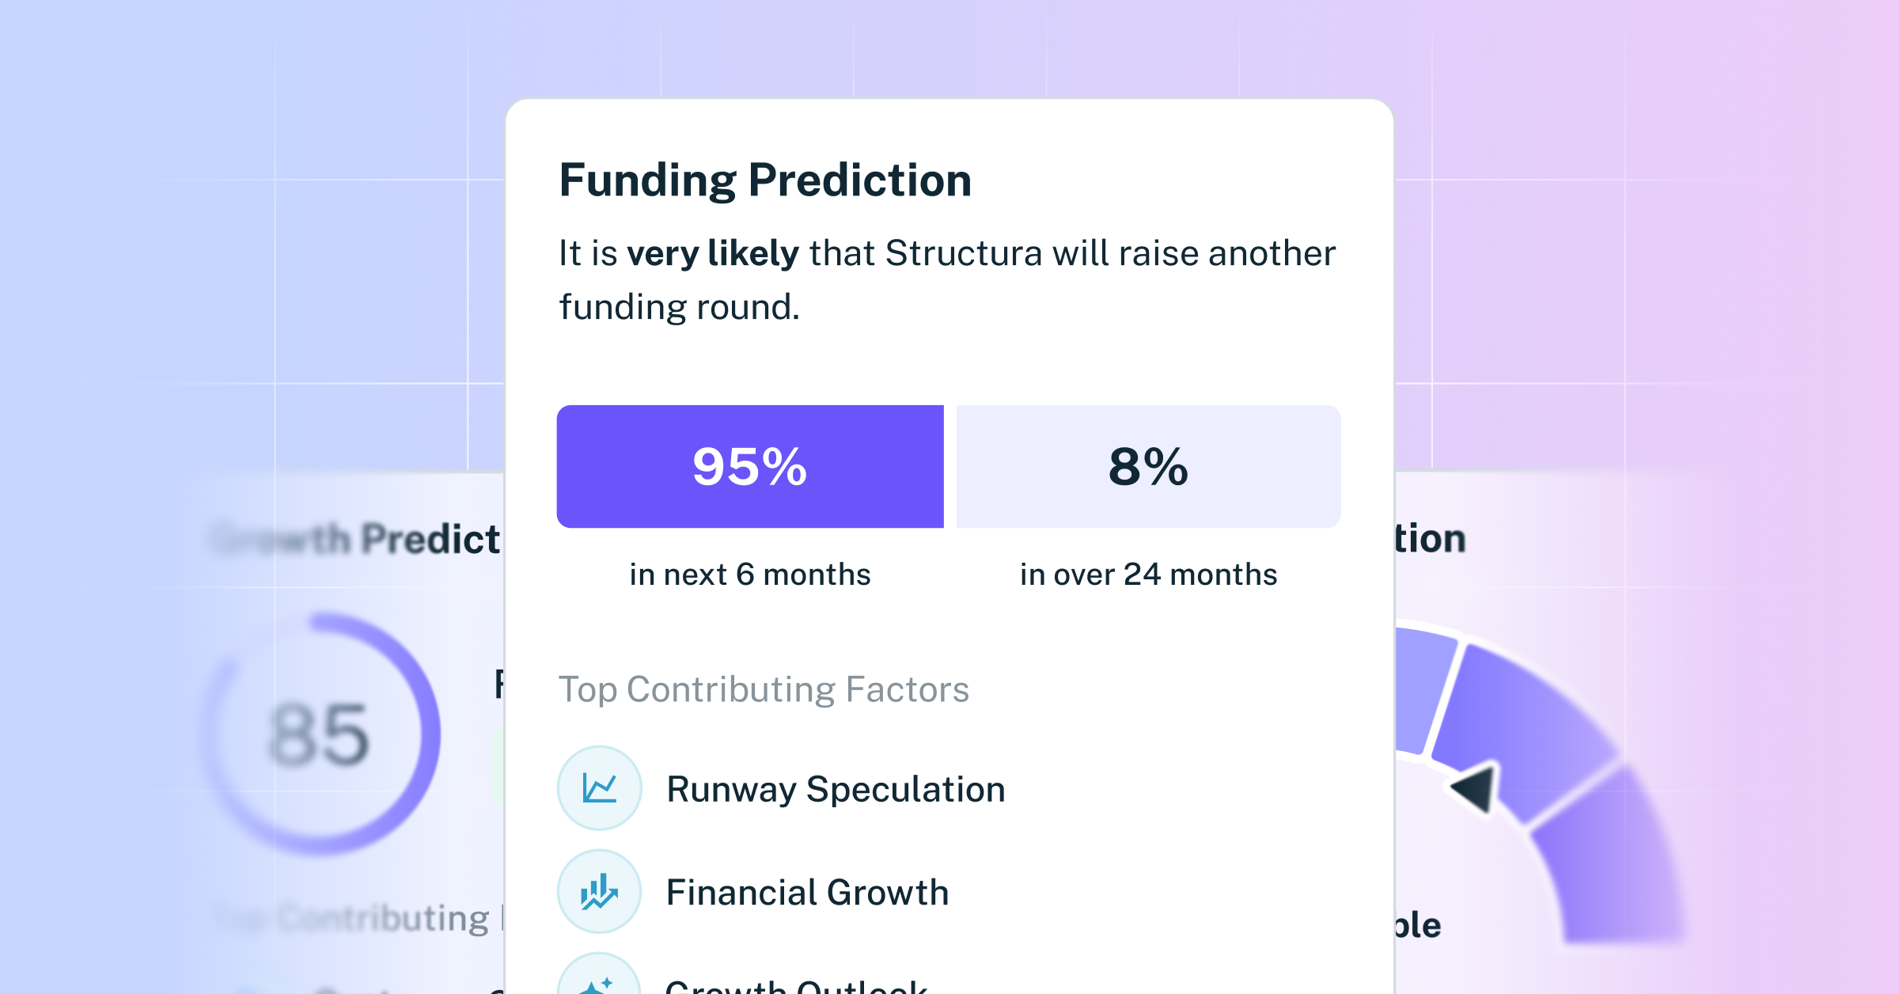Image resolution: width=1899 pixels, height=994 pixels.
Task: Click the Runway Speculation line chart icon
Action: pos(599,788)
